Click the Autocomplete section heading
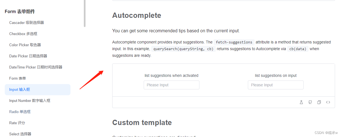This screenshot has height=137, width=342. (137, 15)
